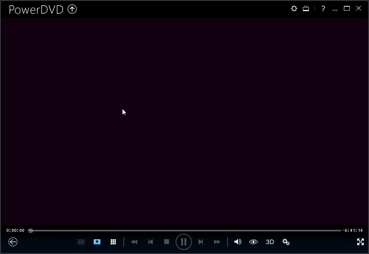Maximize the PowerDVD window
The image size is (369, 254).
346,8
